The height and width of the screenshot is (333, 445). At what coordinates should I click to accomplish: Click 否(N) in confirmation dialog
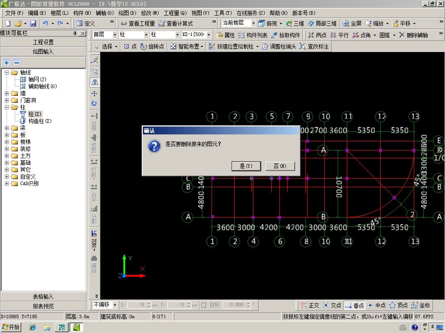(x=280, y=166)
